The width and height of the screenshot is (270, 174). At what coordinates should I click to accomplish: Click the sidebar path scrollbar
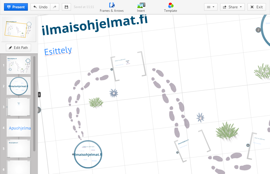point(34,104)
